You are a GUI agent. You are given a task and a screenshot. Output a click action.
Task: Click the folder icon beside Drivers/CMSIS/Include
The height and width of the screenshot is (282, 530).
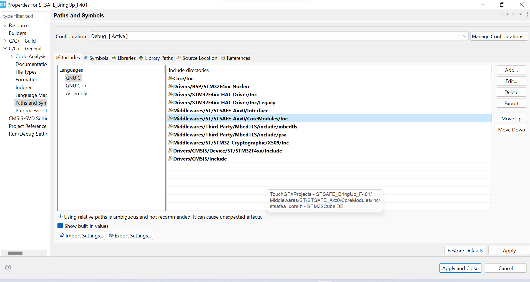pyautogui.click(x=170, y=159)
